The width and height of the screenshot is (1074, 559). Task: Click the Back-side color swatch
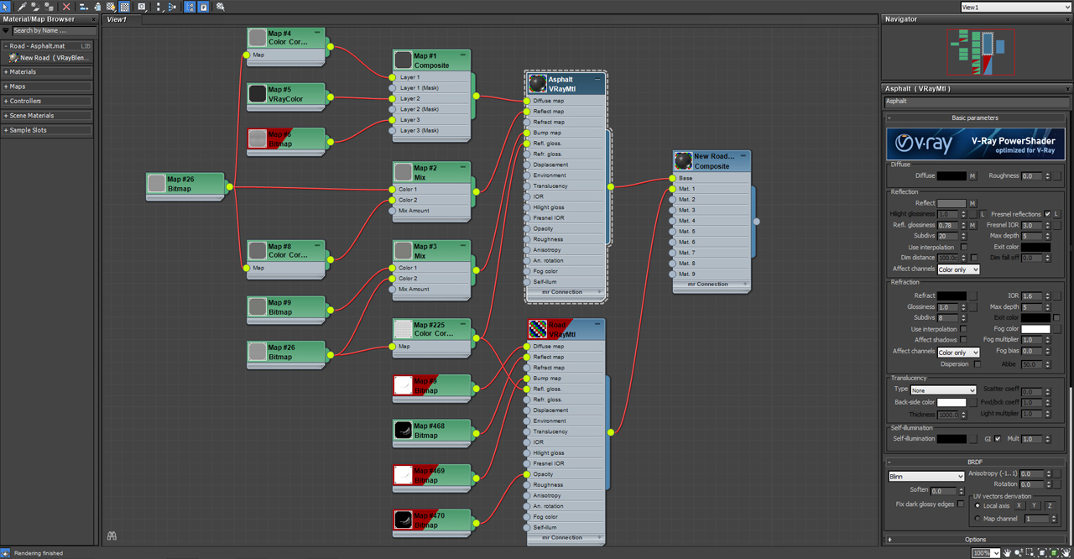[951, 402]
